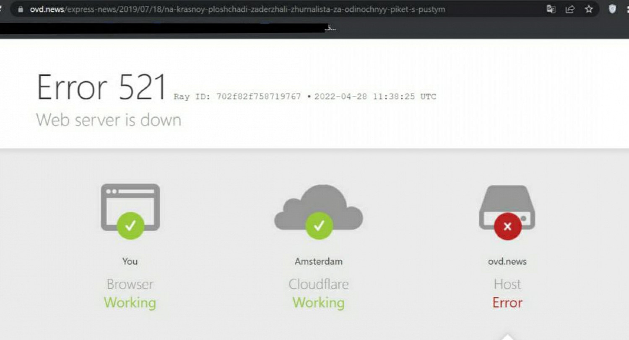Click the Amsterdam location label
Viewport: 629px width, 340px height.
pos(319,262)
